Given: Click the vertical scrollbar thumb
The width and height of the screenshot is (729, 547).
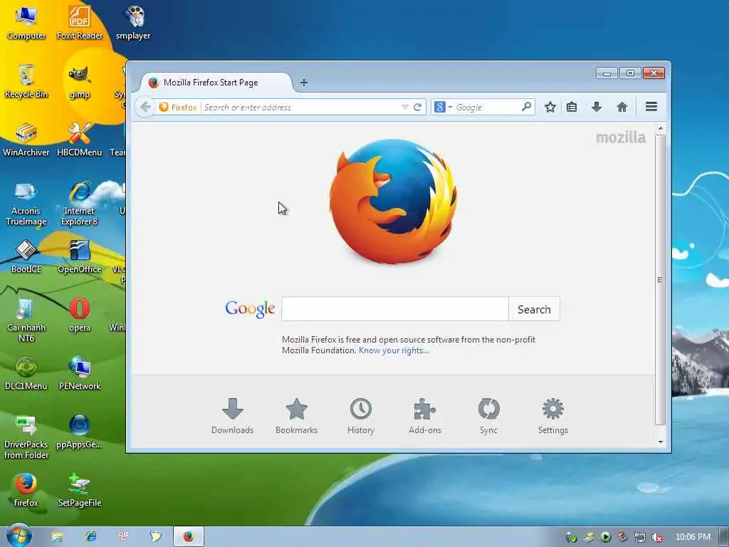Looking at the screenshot, I should tap(660, 279).
